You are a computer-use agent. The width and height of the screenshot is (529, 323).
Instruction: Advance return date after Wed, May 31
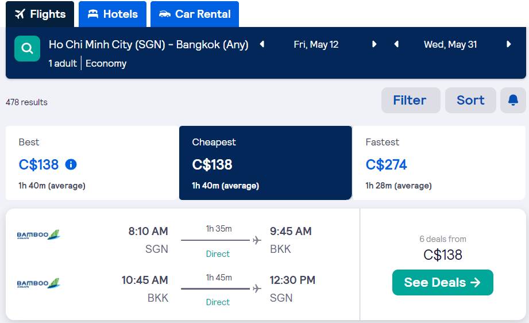[508, 44]
